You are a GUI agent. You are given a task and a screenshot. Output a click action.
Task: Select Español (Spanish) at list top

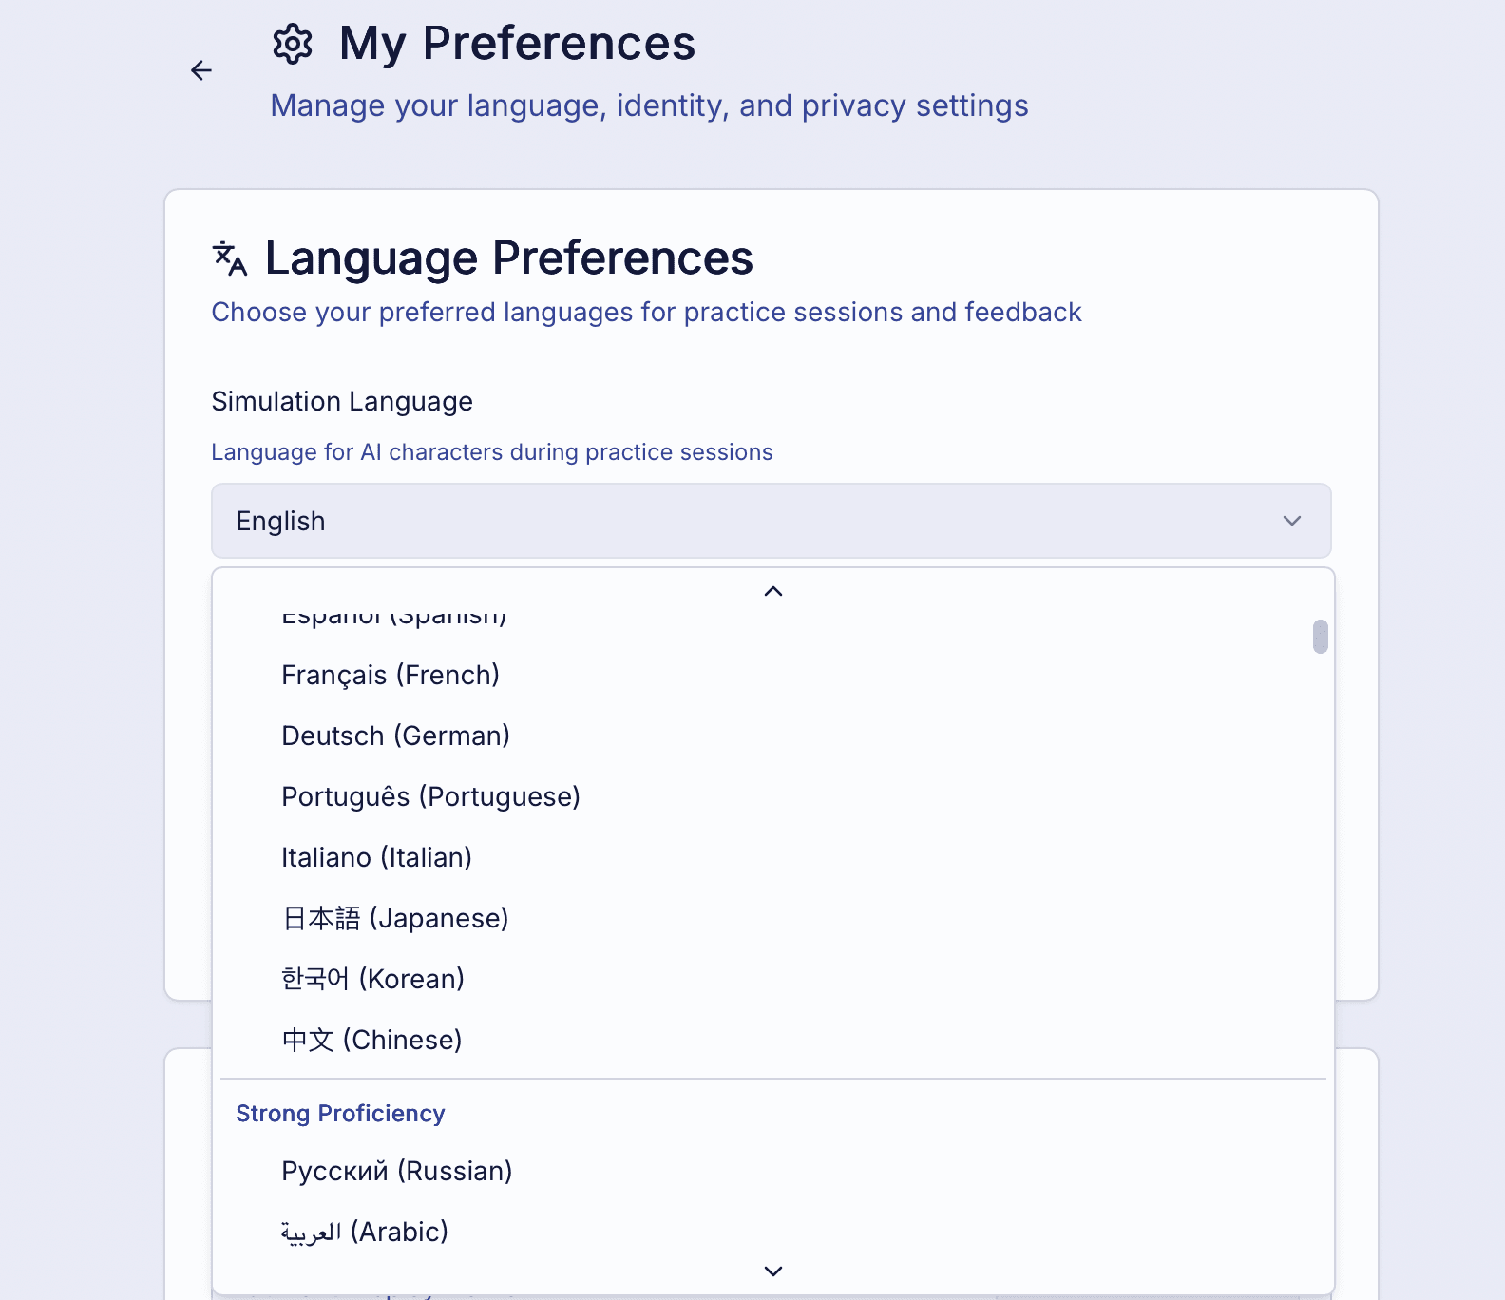tap(392, 618)
